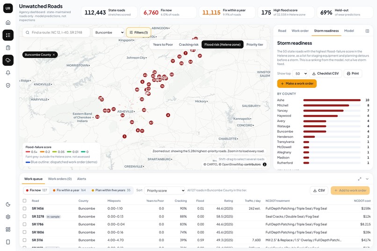
Task: Open the Priority score sort dropdown
Action: (x=165, y=191)
